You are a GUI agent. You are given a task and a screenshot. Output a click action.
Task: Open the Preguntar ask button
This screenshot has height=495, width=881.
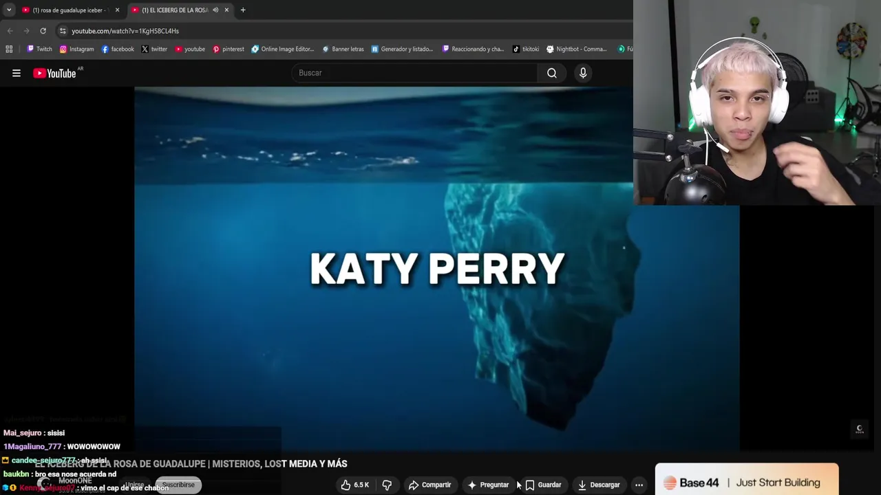[x=488, y=485]
